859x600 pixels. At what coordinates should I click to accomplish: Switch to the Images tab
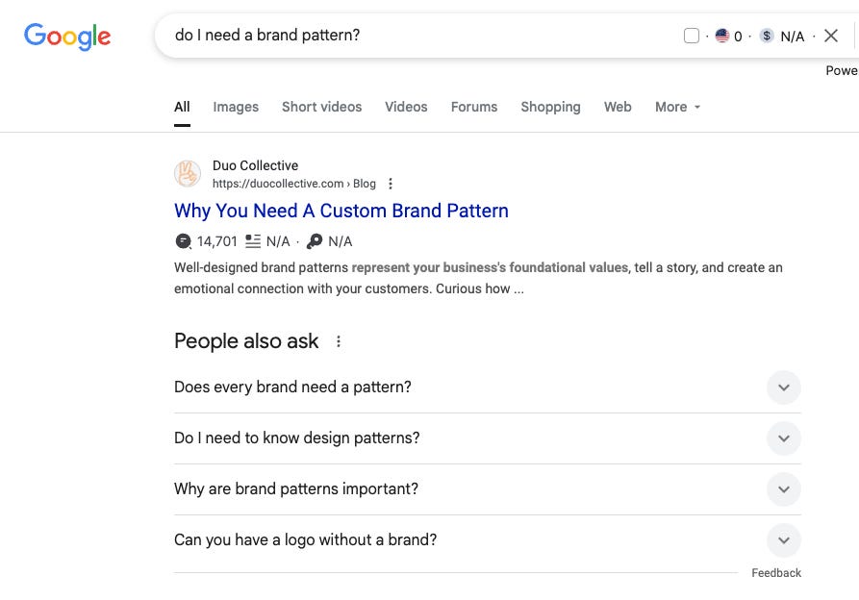click(236, 107)
